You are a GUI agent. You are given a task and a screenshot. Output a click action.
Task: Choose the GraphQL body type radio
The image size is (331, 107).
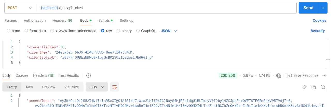138,31
